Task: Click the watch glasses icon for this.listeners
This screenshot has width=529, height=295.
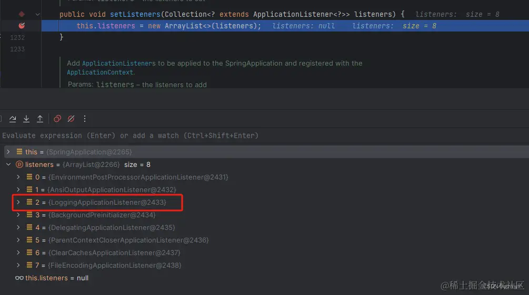Action: (x=19, y=278)
